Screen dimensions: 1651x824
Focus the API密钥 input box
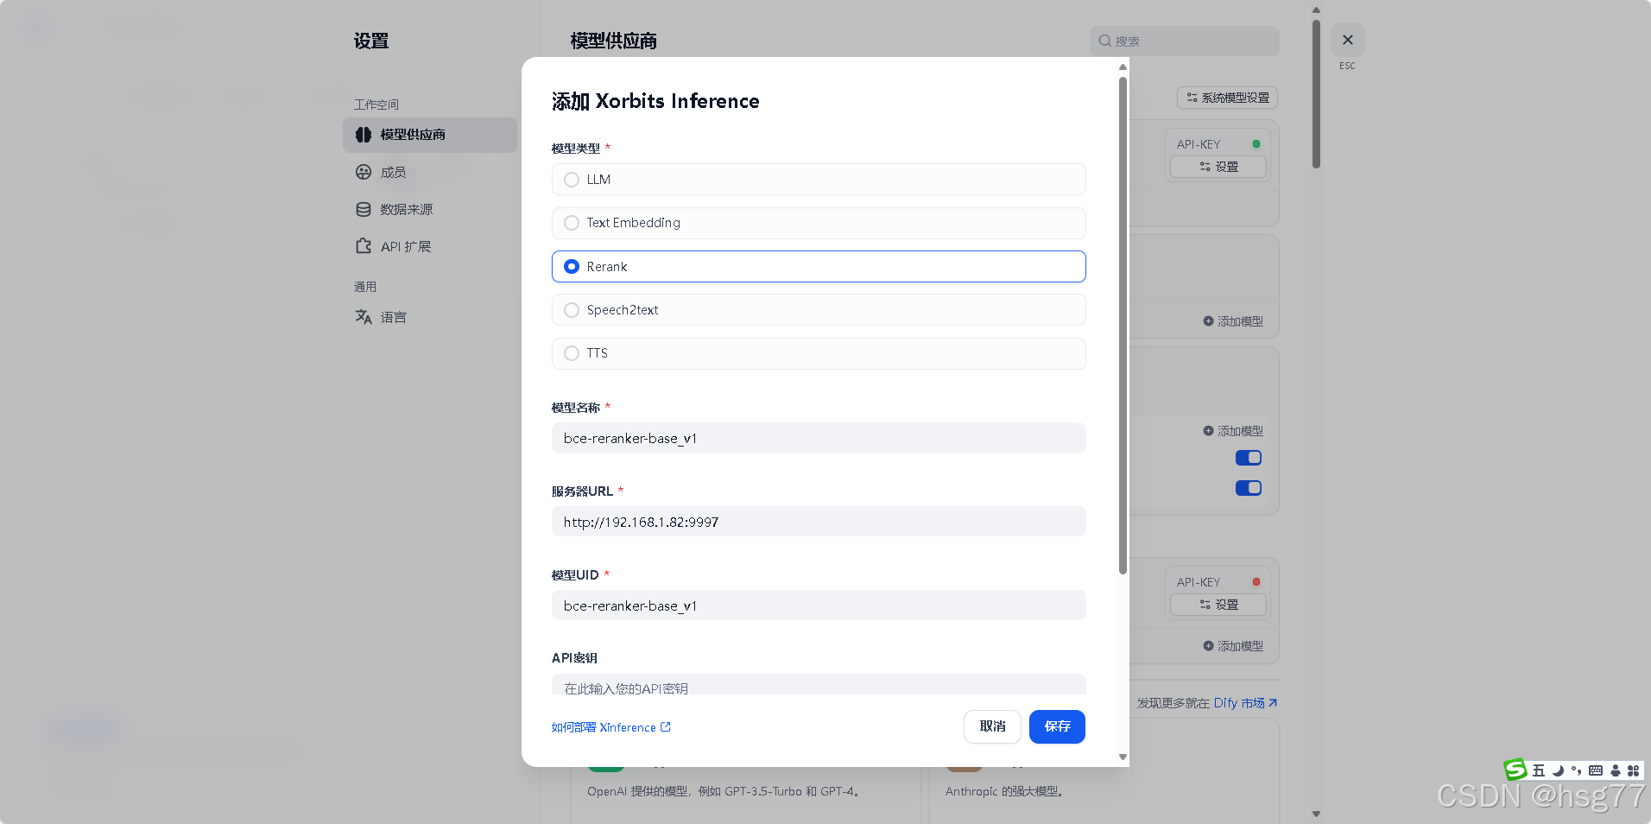(x=818, y=685)
